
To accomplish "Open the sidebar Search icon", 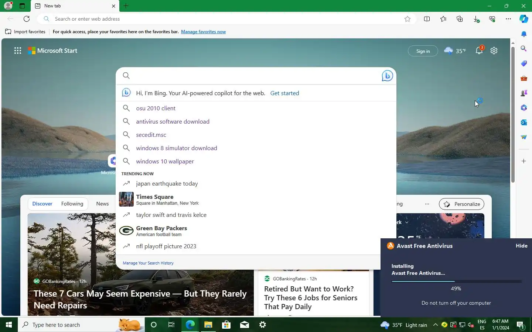I will click(x=524, y=49).
